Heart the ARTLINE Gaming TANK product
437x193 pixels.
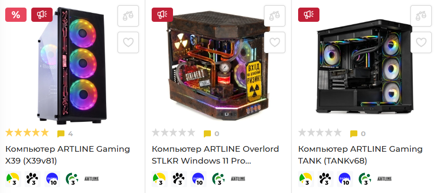tap(421, 42)
